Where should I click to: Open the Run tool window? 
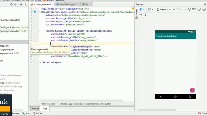26,113
